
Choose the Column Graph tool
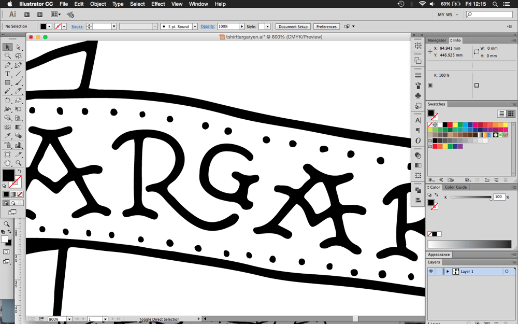(18, 145)
